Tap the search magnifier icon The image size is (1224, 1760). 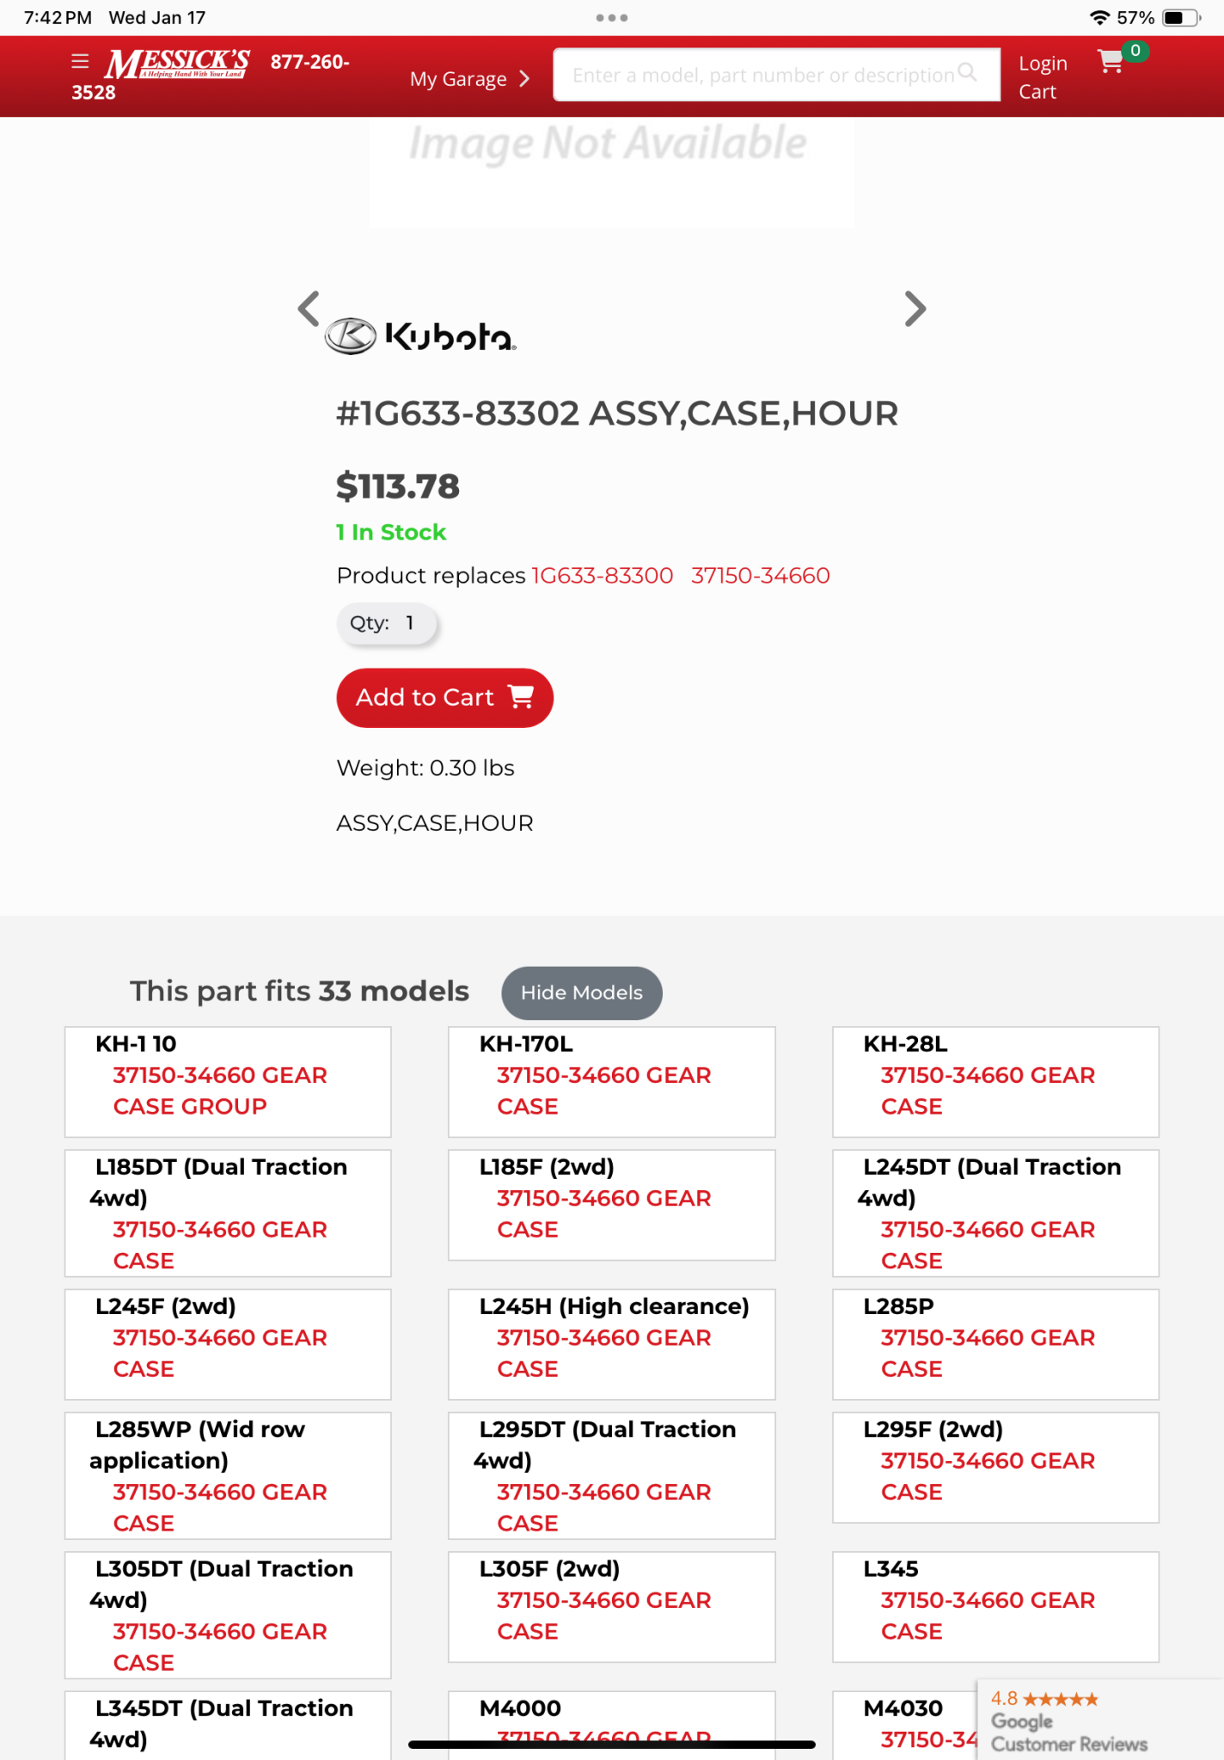click(967, 73)
